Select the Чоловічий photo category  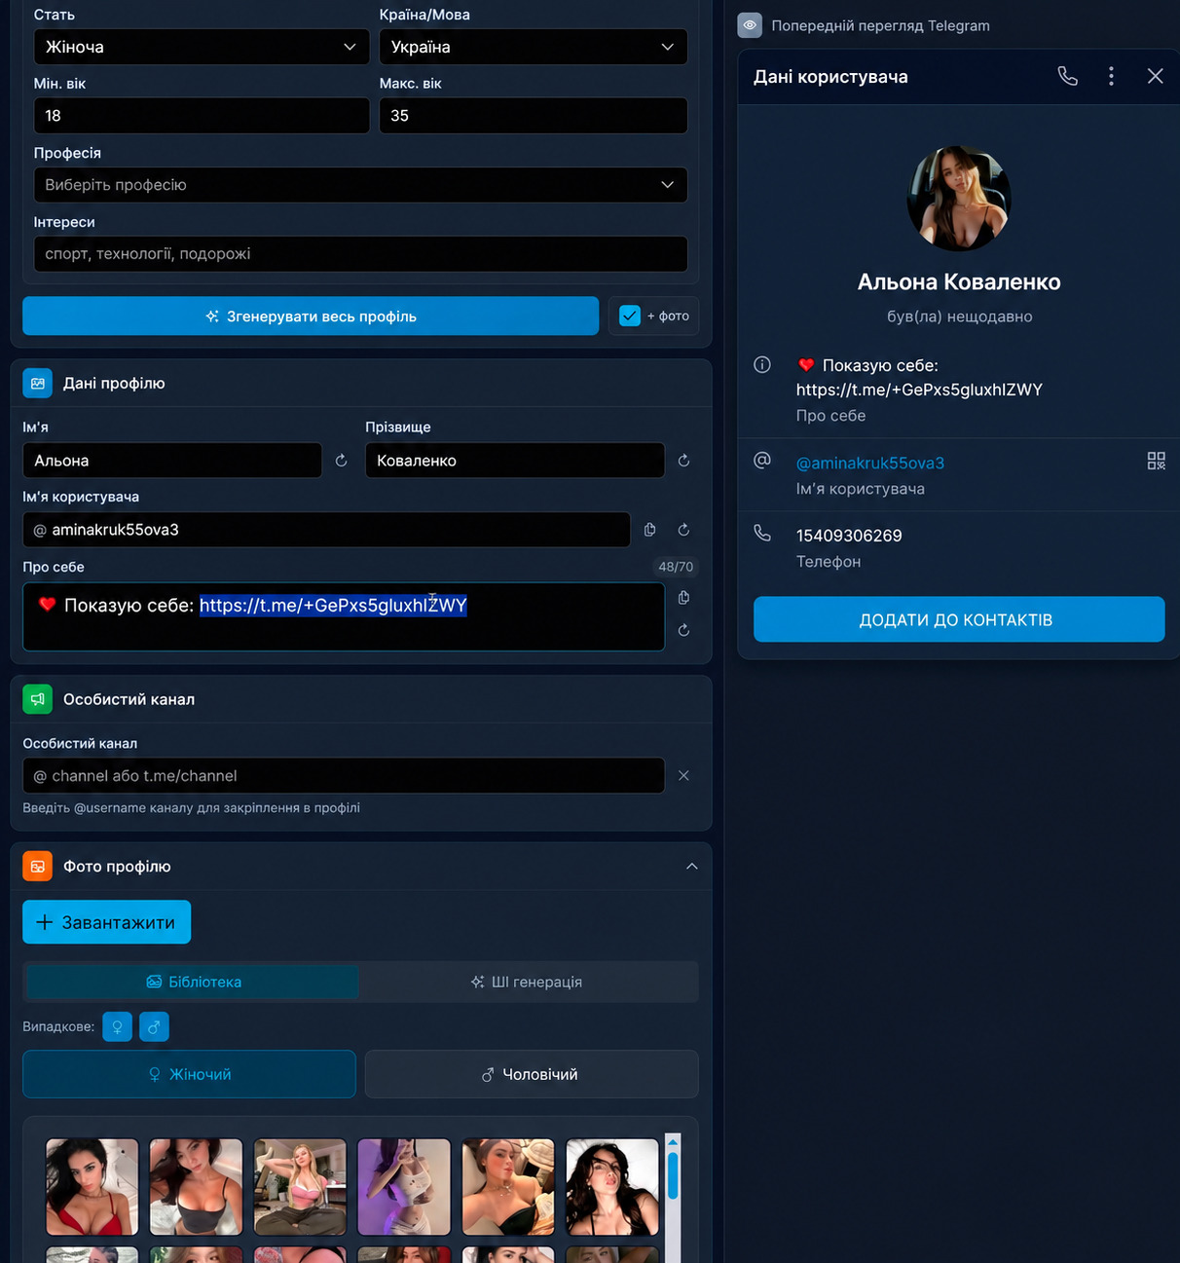(532, 1074)
